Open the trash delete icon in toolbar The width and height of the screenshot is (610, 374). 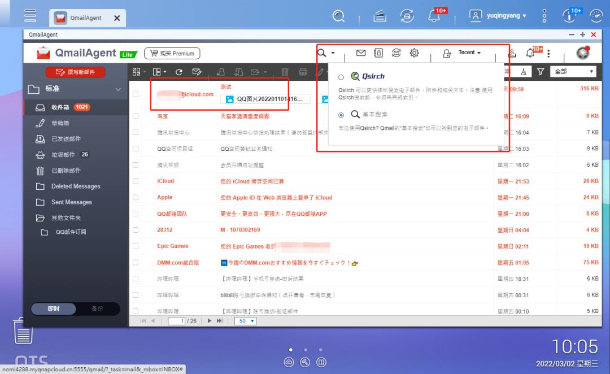pos(284,72)
